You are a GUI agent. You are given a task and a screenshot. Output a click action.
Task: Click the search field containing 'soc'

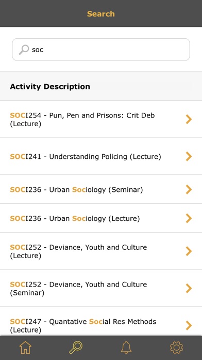[101, 50]
